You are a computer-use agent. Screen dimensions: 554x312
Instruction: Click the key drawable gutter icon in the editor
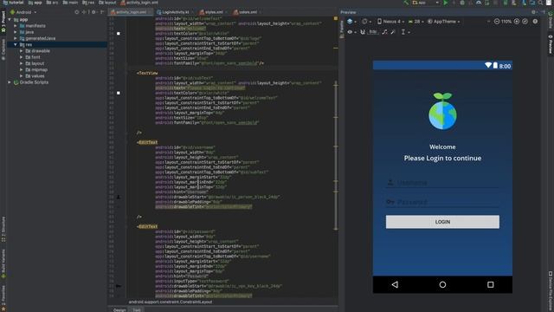click(119, 286)
